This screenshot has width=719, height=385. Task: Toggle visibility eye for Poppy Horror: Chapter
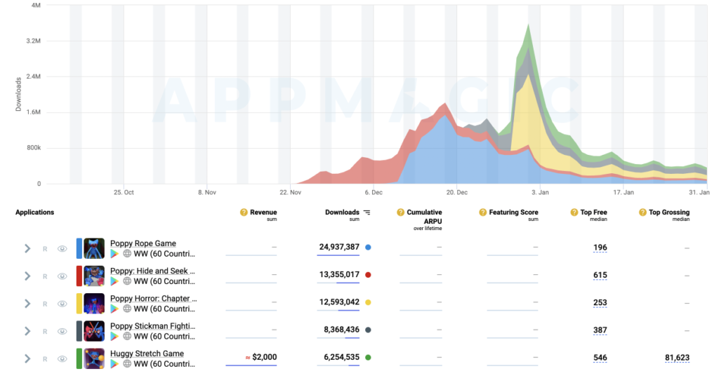[62, 304]
